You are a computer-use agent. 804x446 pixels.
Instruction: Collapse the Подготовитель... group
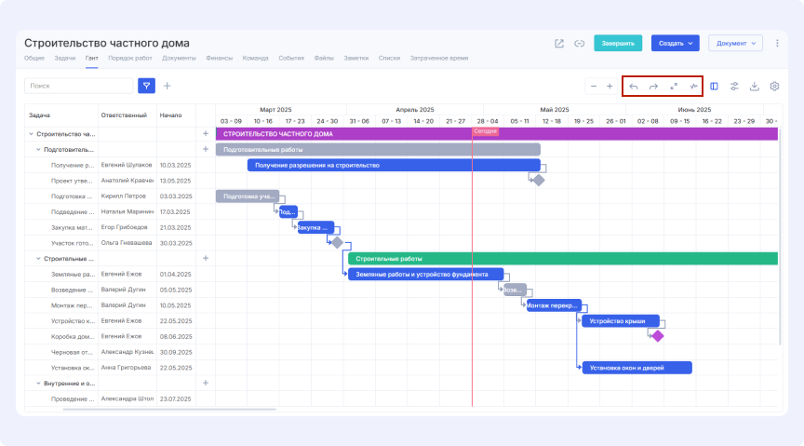[x=38, y=149]
